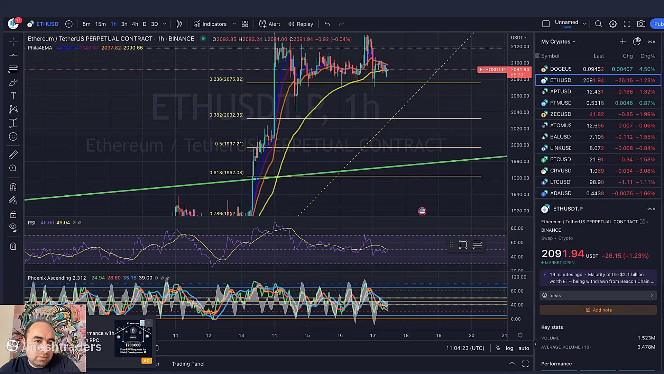This screenshot has width=664, height=374.
Task: Expand the bottom panel chevron
Action: tap(512, 364)
